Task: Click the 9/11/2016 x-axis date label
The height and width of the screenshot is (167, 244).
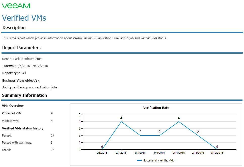Action: pyautogui.click(x=198, y=153)
